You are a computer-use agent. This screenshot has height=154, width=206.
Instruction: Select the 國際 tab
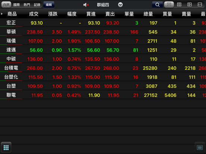(x=16, y=5)
